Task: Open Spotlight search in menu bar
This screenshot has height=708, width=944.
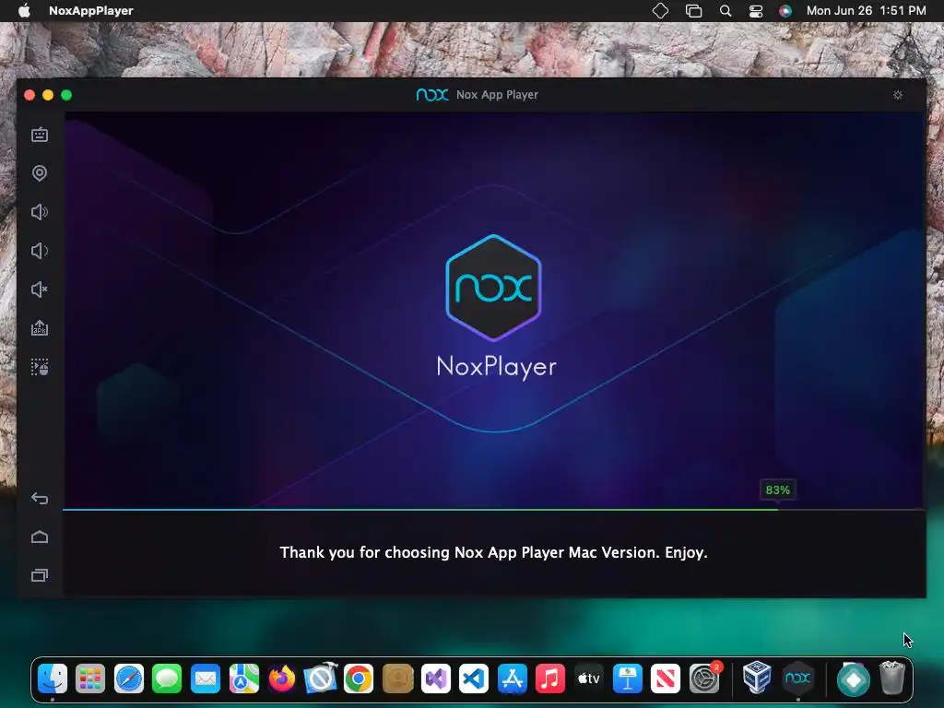Action: coord(726,11)
